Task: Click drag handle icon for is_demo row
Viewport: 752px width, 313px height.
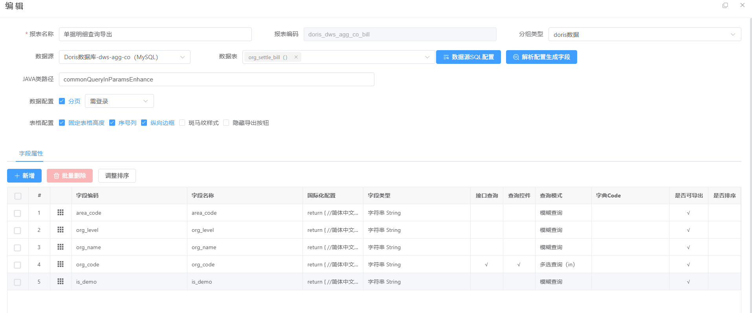Action: click(x=61, y=281)
